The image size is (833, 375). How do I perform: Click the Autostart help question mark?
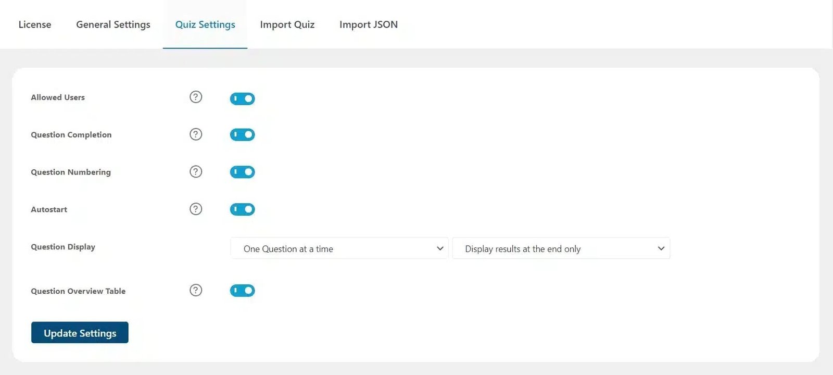[196, 209]
